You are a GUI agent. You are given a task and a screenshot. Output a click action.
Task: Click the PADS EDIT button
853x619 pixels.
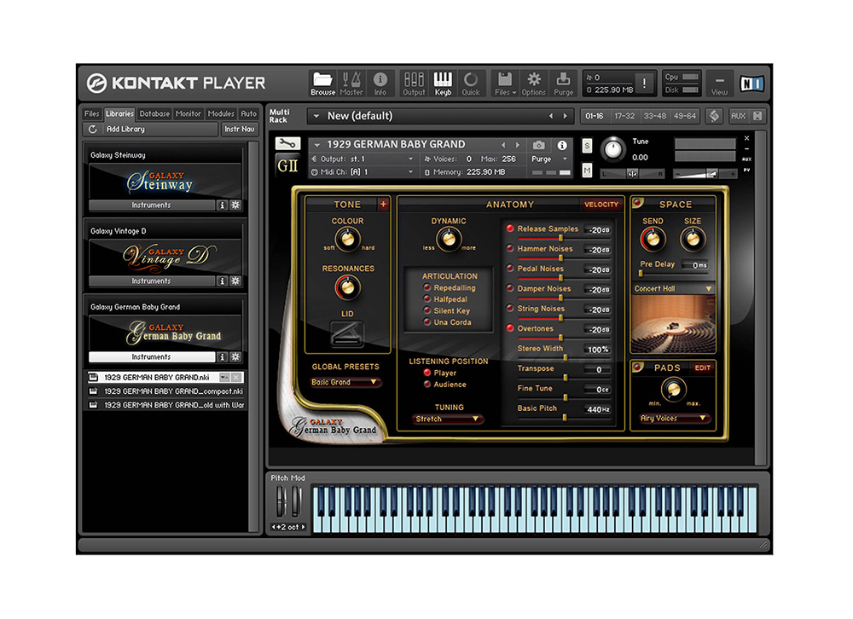tap(702, 367)
